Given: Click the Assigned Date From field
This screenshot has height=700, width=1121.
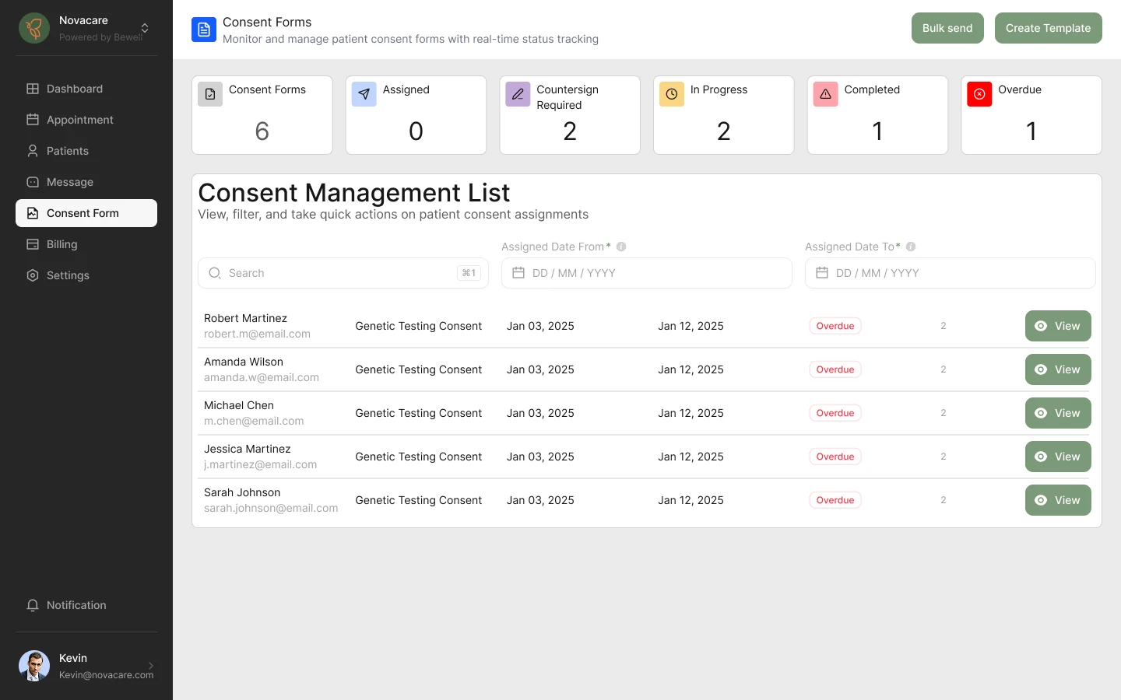Looking at the screenshot, I should [x=647, y=273].
